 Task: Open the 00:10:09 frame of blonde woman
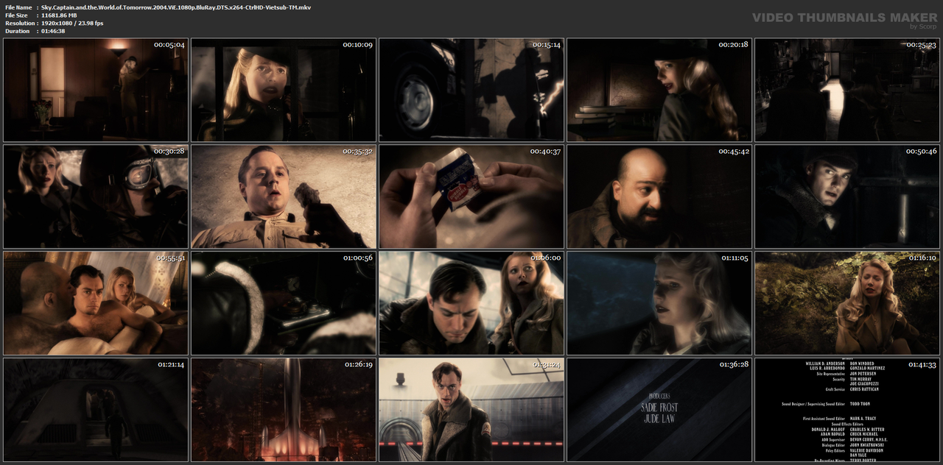click(284, 90)
